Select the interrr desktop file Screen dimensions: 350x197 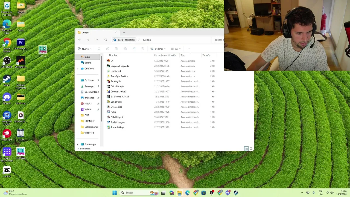pyautogui.click(x=21, y=135)
